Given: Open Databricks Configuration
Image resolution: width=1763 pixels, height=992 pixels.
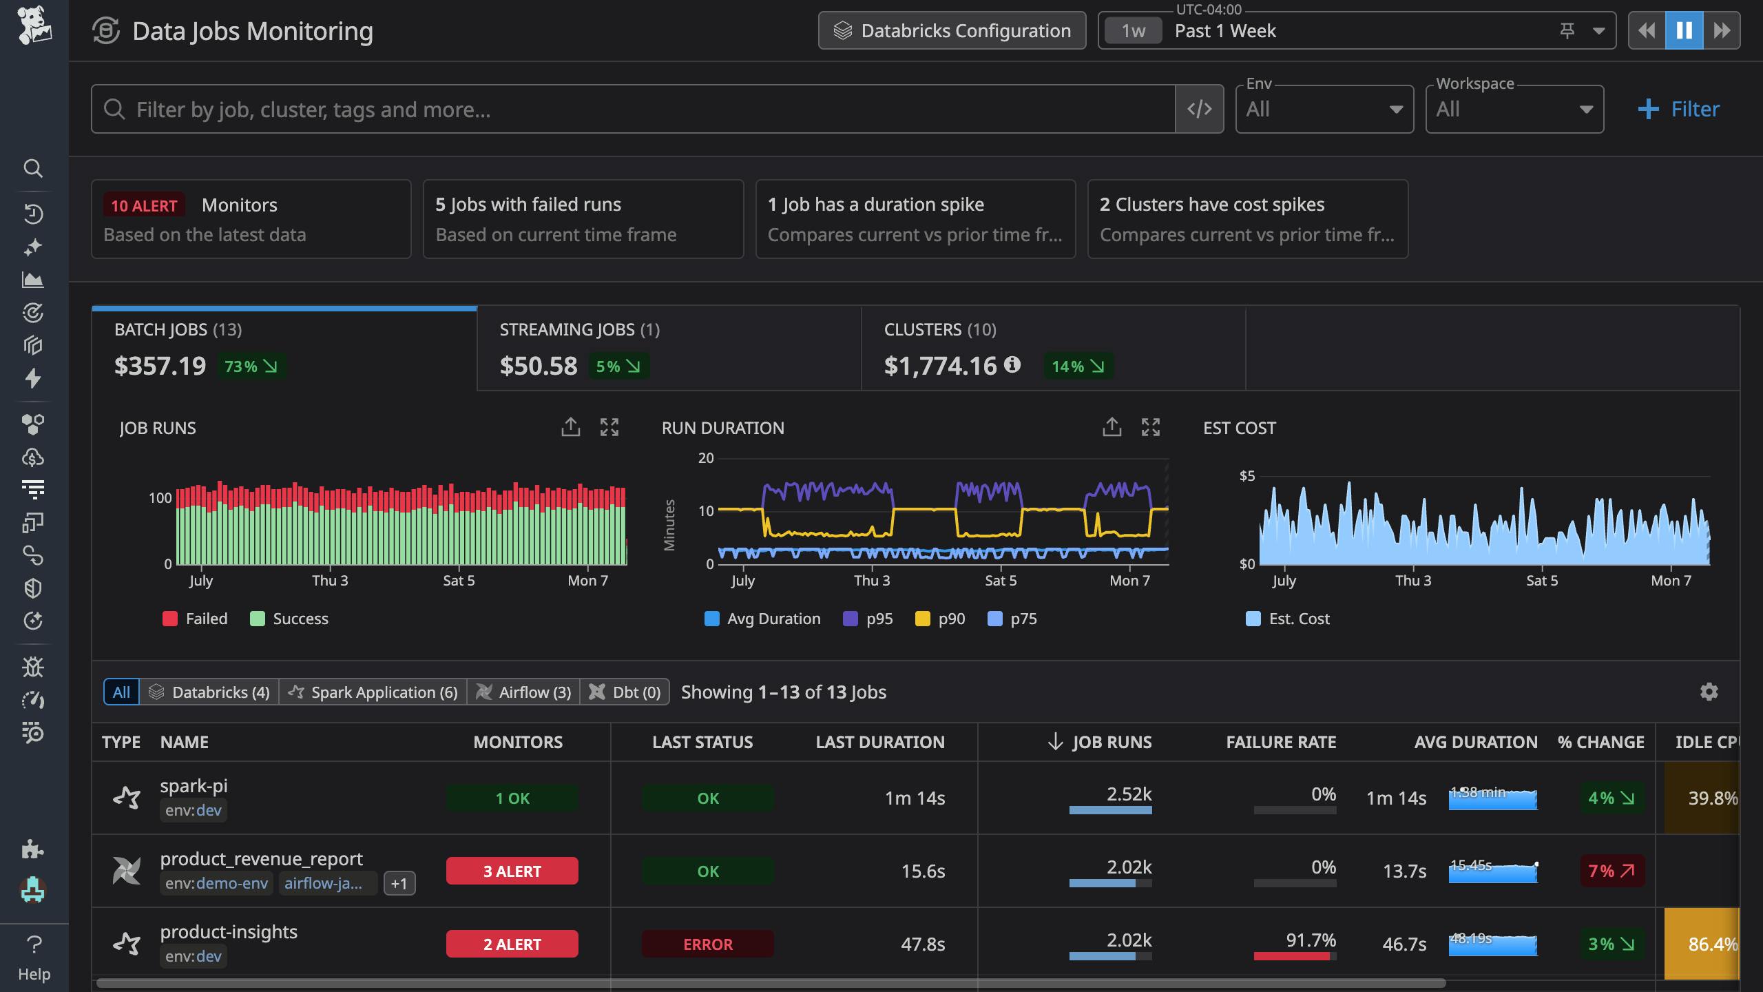Looking at the screenshot, I should 950,30.
